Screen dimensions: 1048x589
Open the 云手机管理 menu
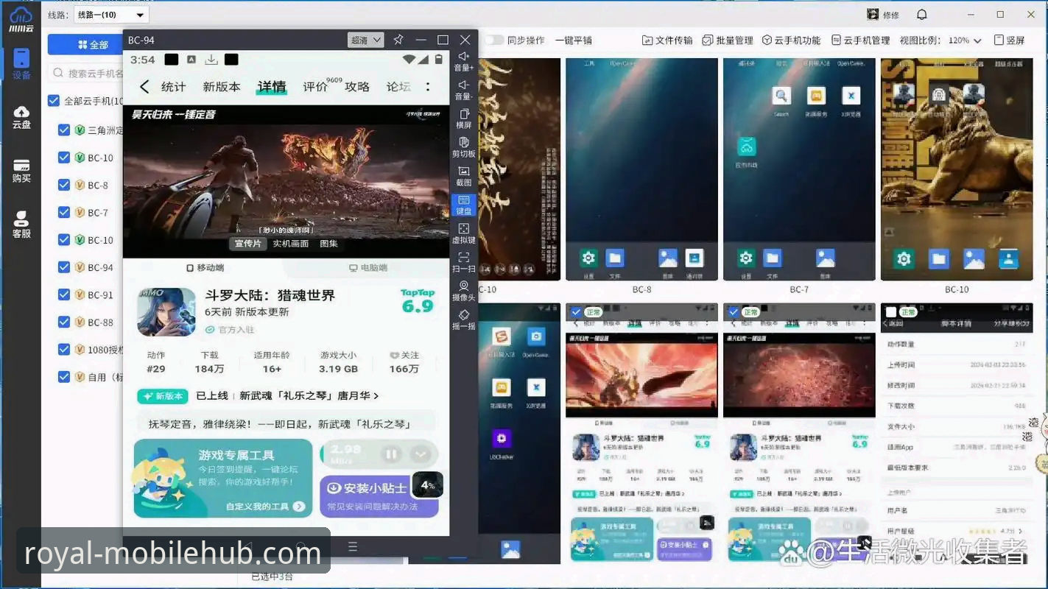point(861,40)
